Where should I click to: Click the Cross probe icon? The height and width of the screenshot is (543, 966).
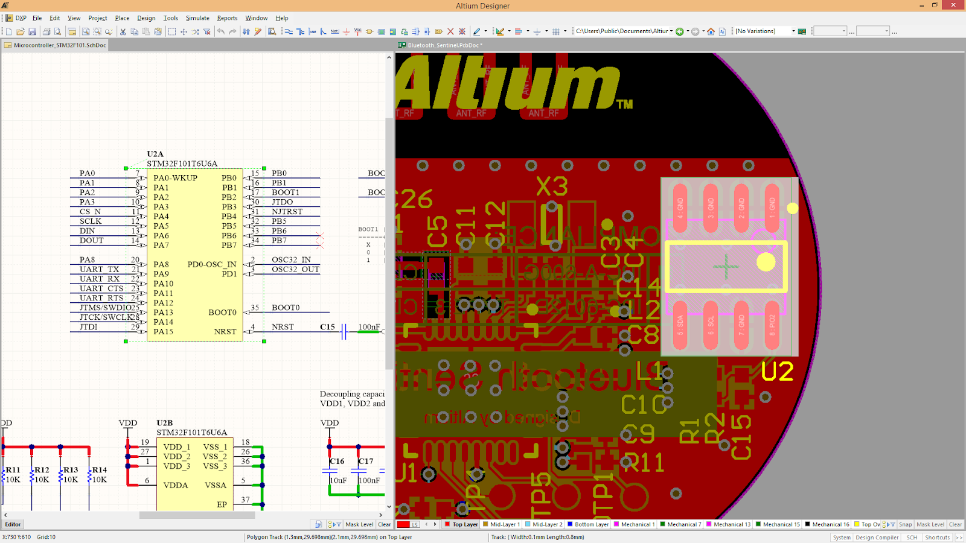pyautogui.click(x=258, y=31)
